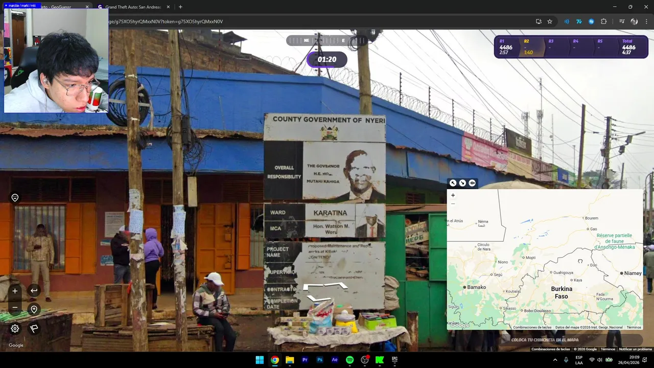Viewport: 654px width, 368px height.
Task: Open the game settings gear
Action: [15, 329]
